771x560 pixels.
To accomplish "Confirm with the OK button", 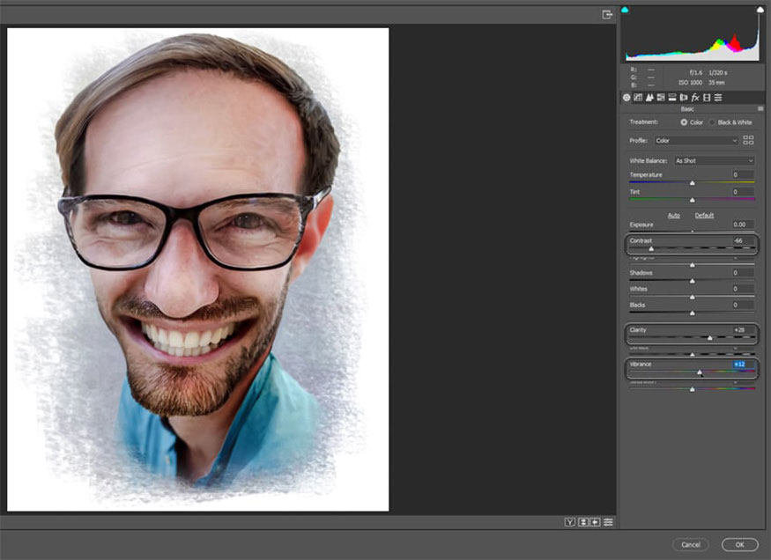I will pos(739,544).
